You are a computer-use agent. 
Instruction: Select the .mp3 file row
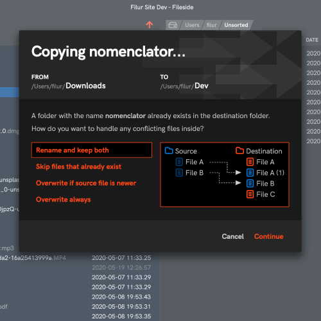tap(7, 248)
